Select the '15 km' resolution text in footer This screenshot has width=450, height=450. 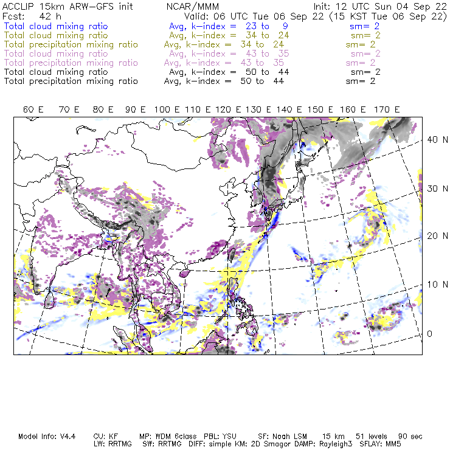point(333,437)
